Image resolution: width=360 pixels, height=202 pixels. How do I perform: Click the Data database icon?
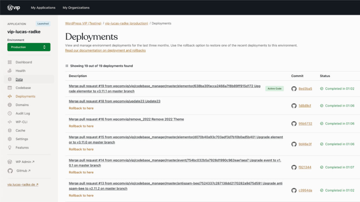(x=9, y=79)
